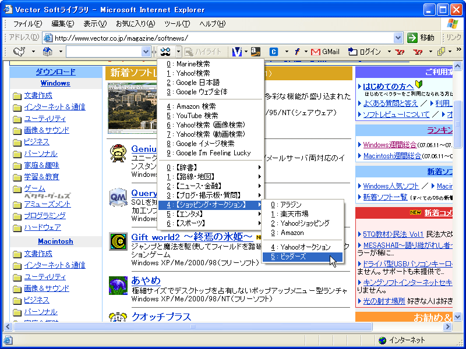The height and width of the screenshot is (349, 466).
Task: Click the green 移動 (Go) arrow button
Action: 421,37
